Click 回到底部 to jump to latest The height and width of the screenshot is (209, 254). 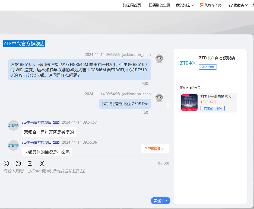(154, 149)
